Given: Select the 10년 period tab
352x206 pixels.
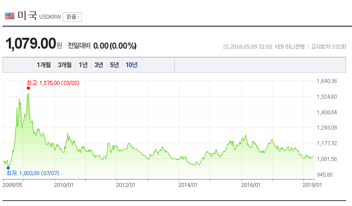Looking at the screenshot, I should coord(132,65).
